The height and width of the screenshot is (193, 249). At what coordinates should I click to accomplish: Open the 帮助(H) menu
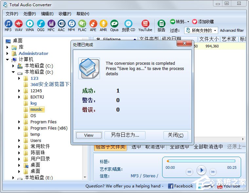(x=83, y=14)
